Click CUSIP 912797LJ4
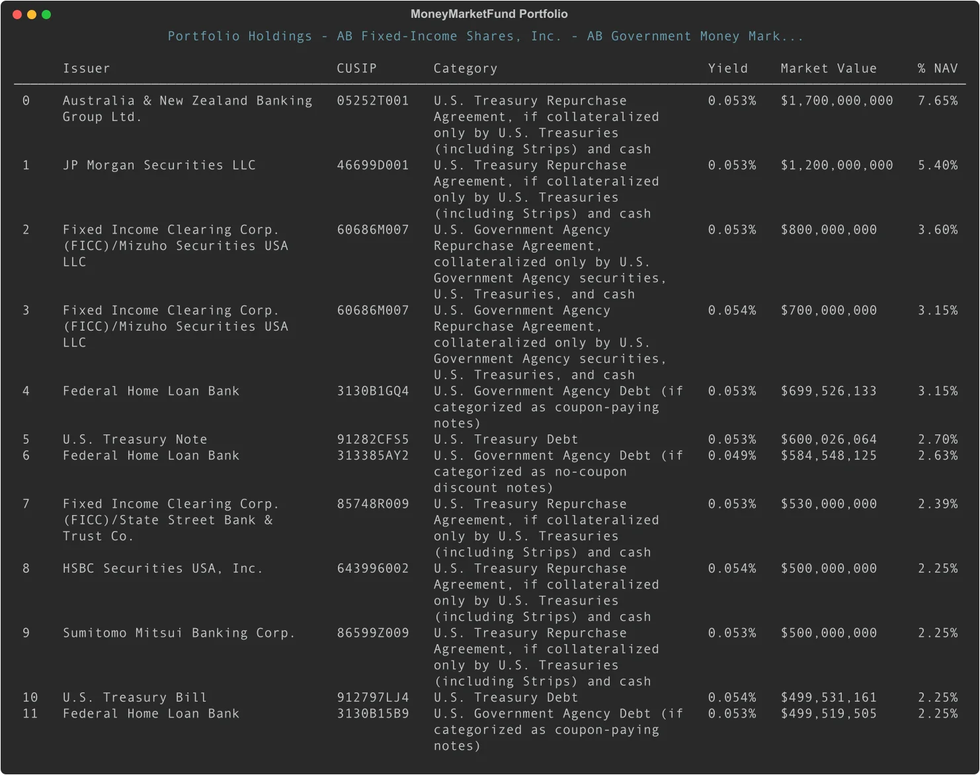980x775 pixels. [373, 698]
